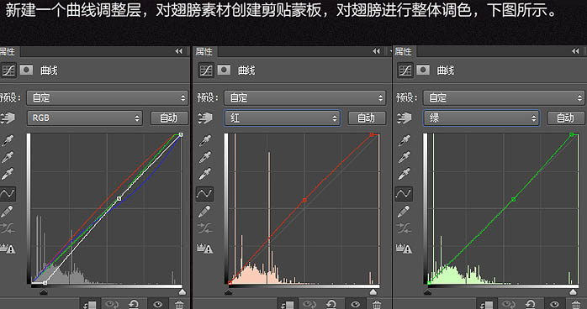This screenshot has height=309, width=587.
Task: Toggle clip-to-layer button in Red panel
Action: click(x=287, y=305)
